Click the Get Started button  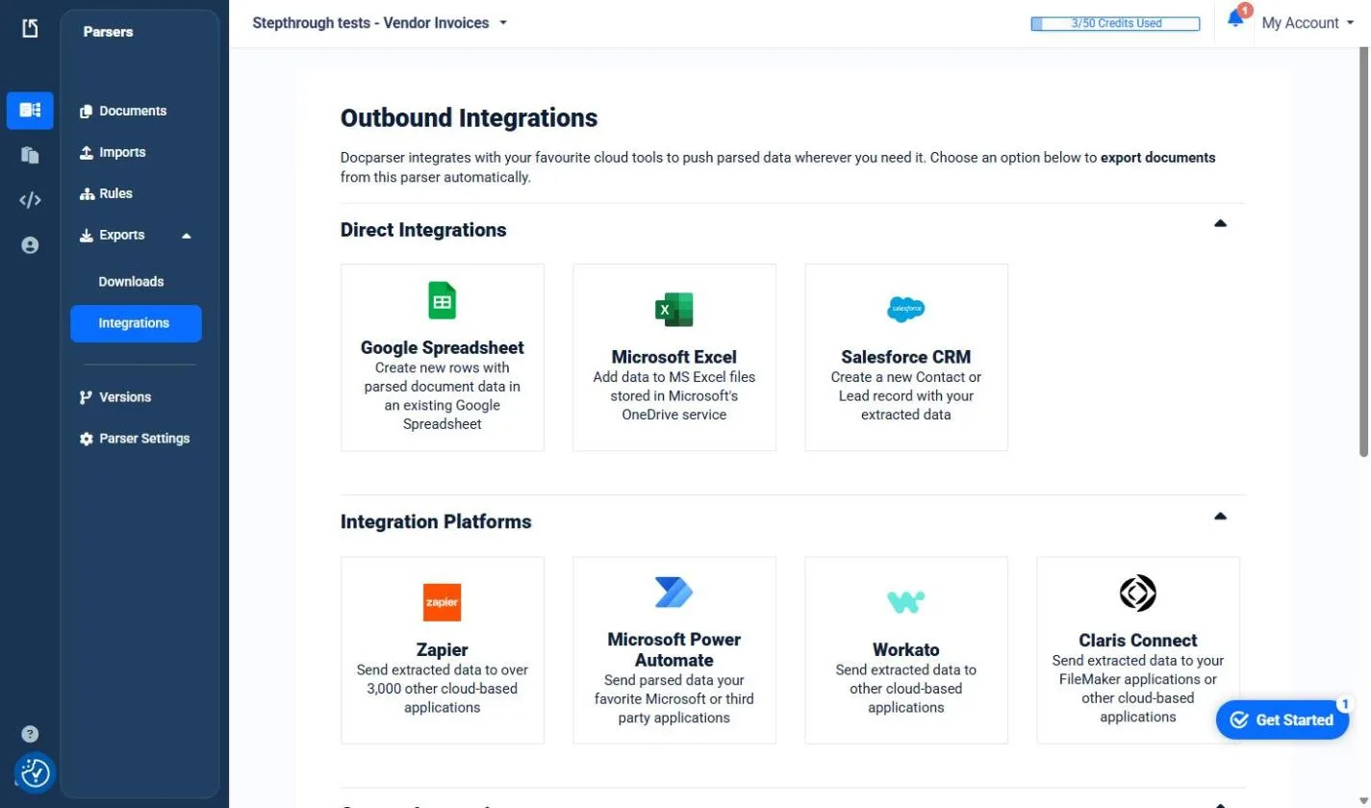click(x=1282, y=720)
